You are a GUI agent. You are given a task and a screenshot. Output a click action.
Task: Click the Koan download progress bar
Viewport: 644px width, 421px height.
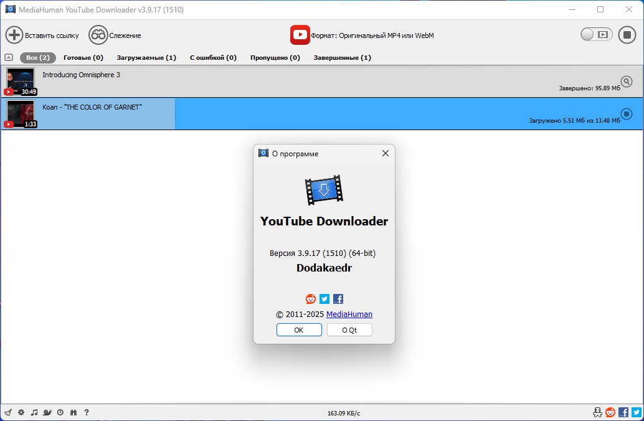coord(322,114)
